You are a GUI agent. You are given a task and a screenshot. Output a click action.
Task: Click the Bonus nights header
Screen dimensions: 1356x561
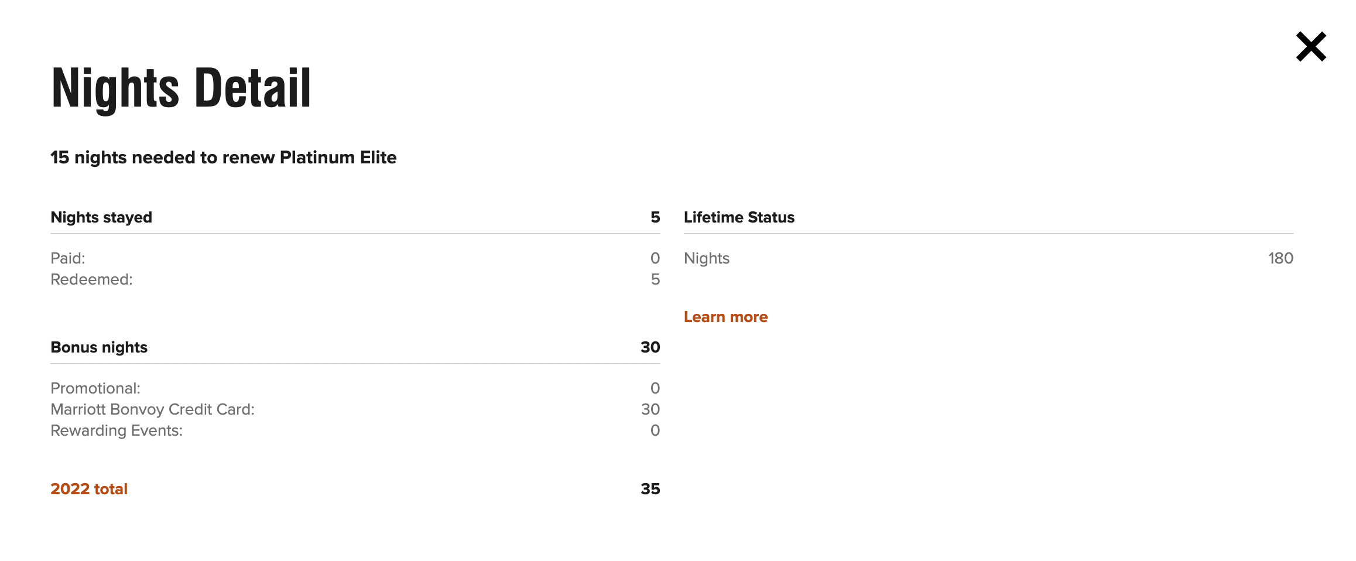[x=99, y=347]
